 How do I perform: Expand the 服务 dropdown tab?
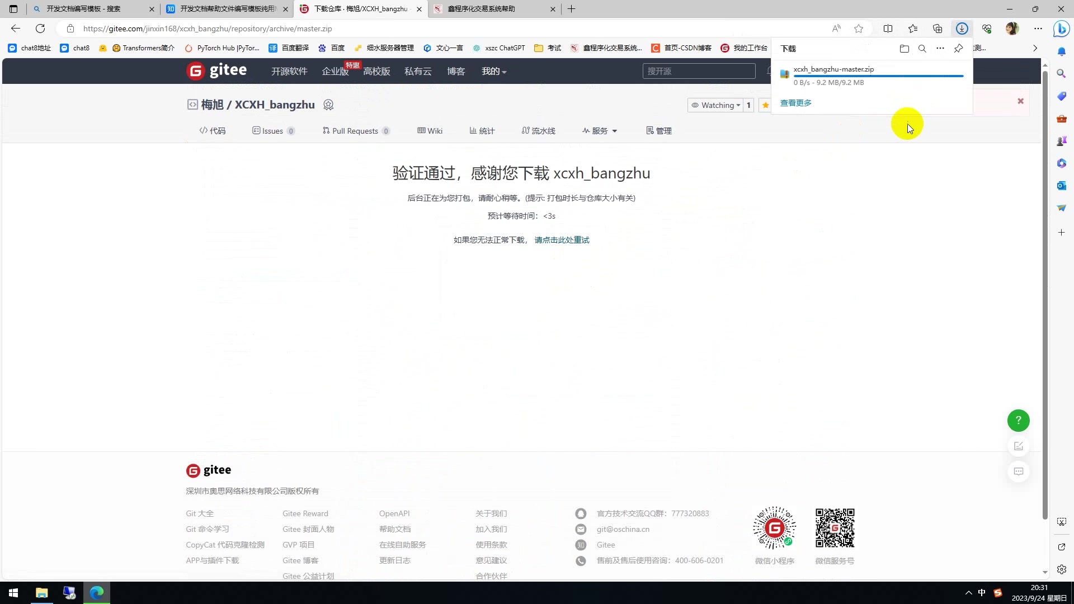600,131
